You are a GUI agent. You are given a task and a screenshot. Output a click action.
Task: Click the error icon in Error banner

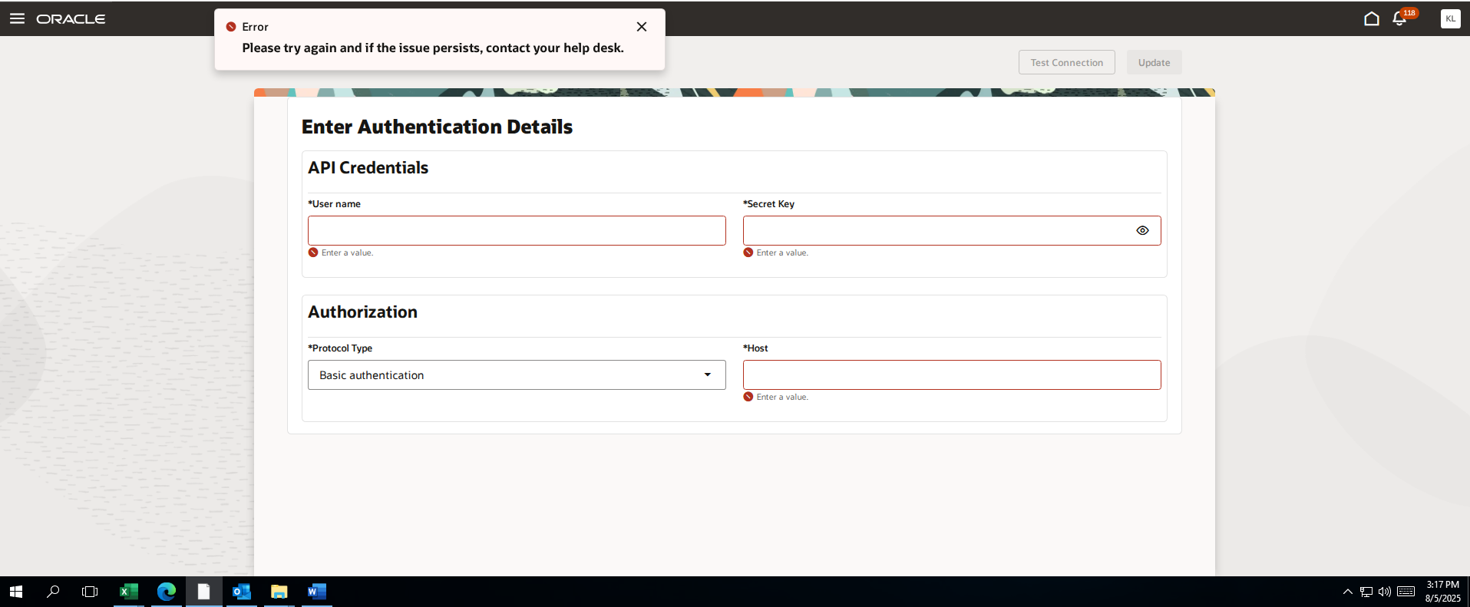coord(231,27)
